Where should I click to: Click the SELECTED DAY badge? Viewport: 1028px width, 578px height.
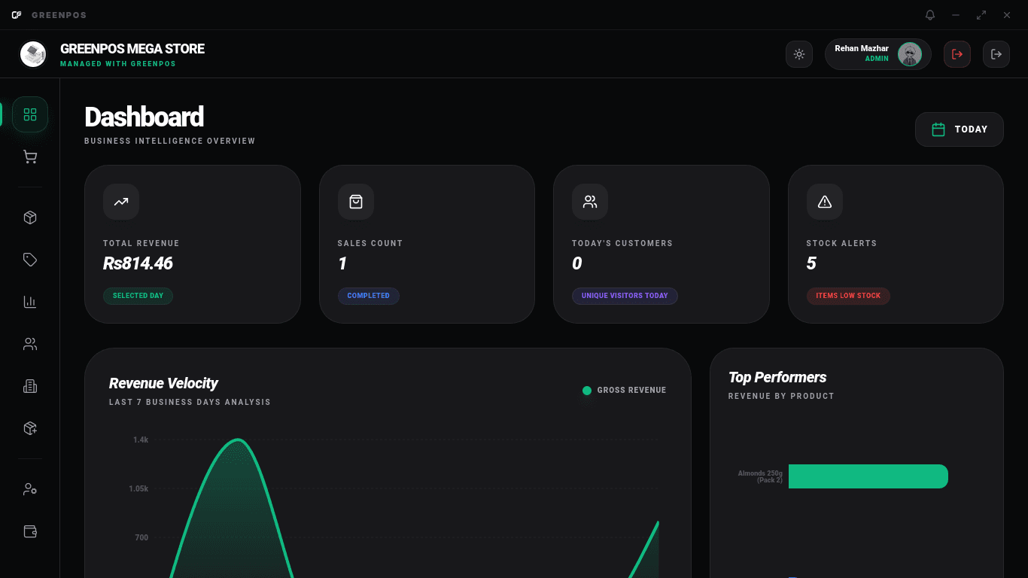tap(138, 296)
